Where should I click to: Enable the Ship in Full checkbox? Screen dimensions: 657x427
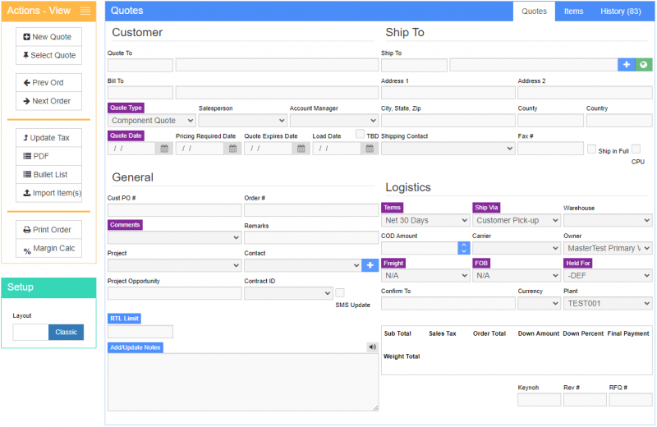tap(591, 149)
